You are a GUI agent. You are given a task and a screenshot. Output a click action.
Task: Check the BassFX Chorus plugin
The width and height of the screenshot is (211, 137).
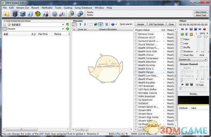pyautogui.click(x=136, y=55)
